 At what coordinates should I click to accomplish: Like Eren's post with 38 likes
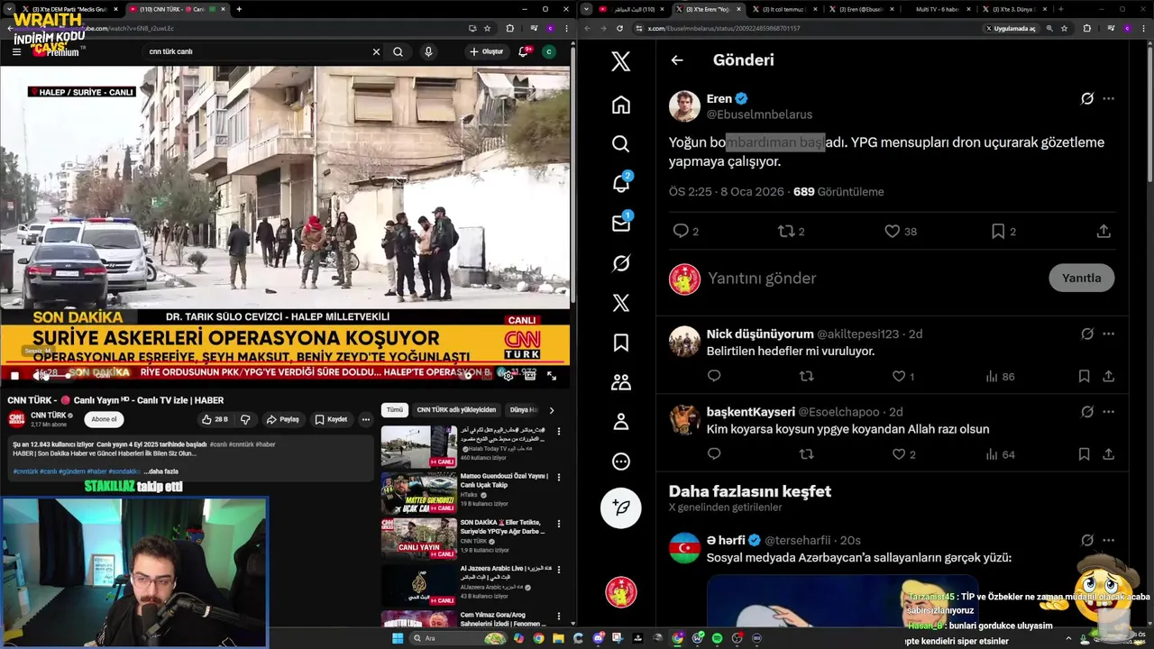point(893,232)
